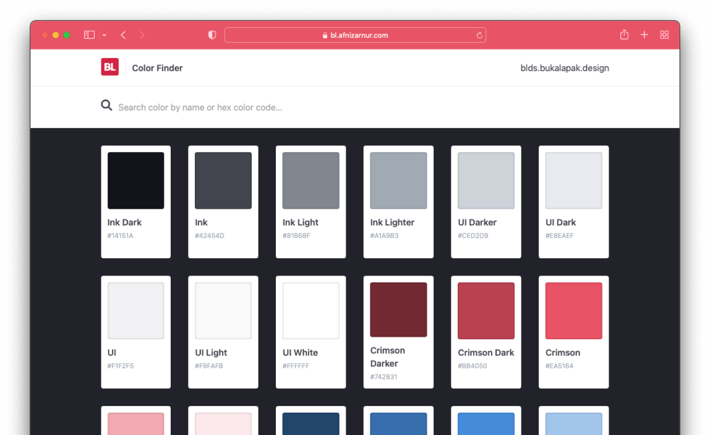Reload the page with the refresh icon
Image resolution: width=710 pixels, height=435 pixels.
coord(479,35)
